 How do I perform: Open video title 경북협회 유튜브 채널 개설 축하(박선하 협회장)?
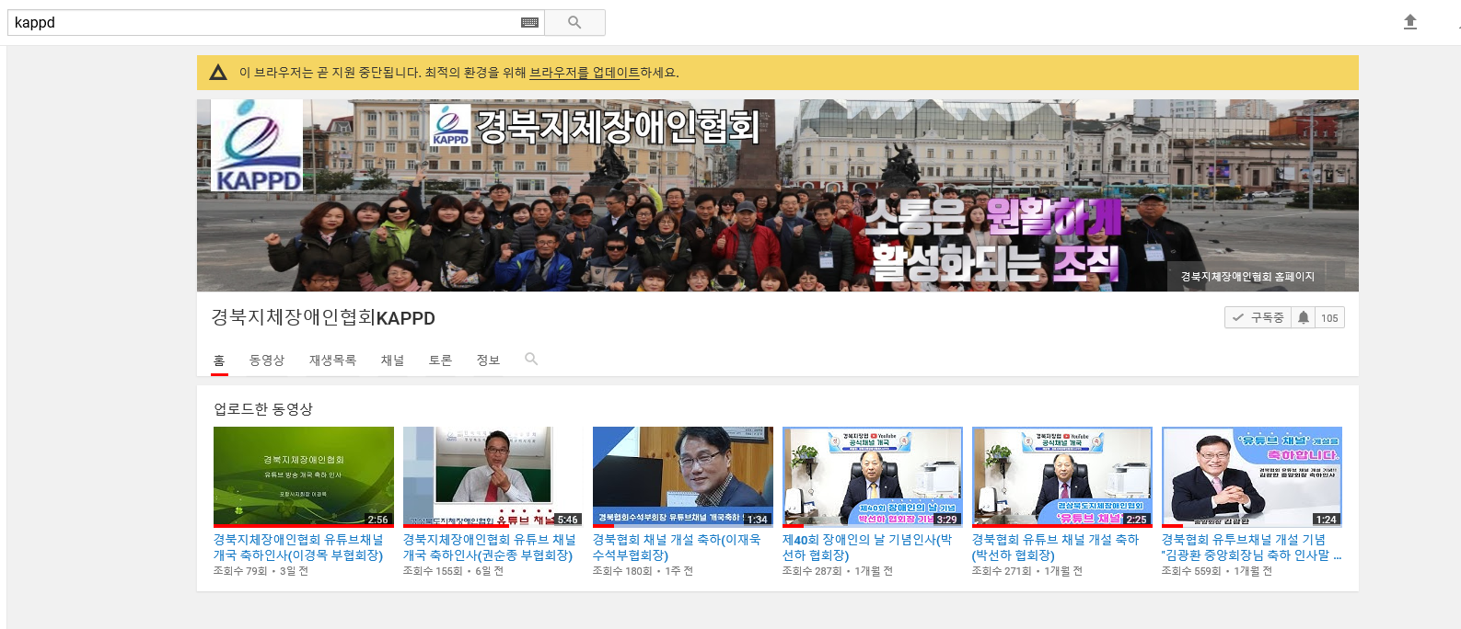coord(1055,547)
